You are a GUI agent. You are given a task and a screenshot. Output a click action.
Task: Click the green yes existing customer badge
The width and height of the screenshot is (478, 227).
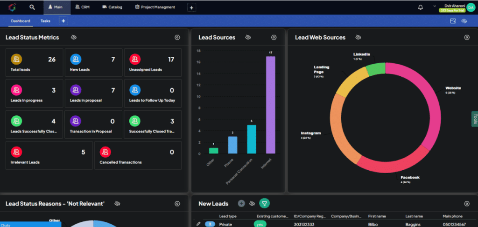coord(260,224)
